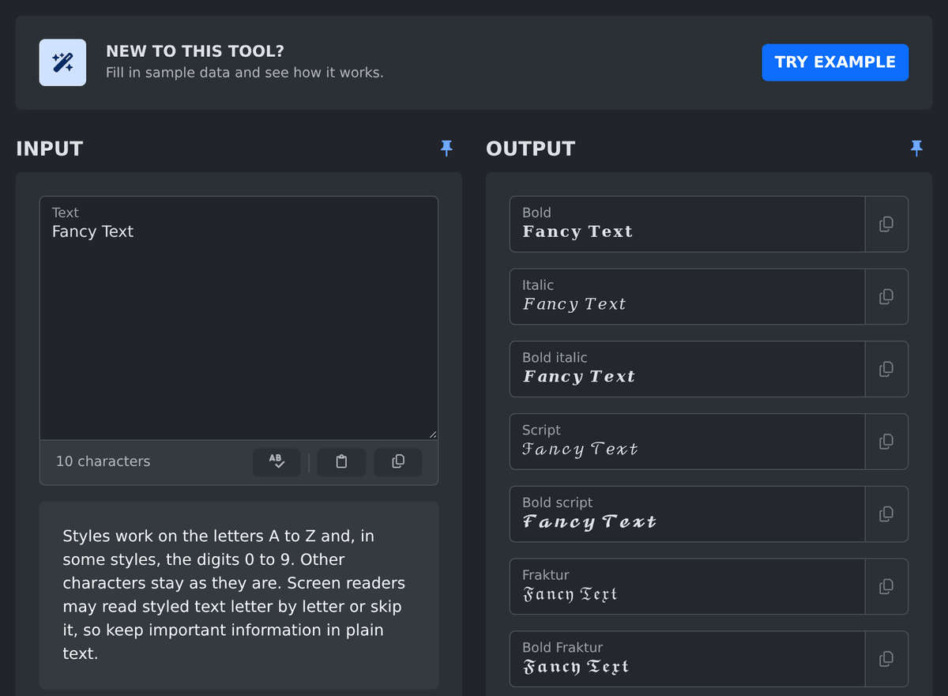This screenshot has width=948, height=696.
Task: Copy the Bold Fraktur output
Action: point(886,659)
